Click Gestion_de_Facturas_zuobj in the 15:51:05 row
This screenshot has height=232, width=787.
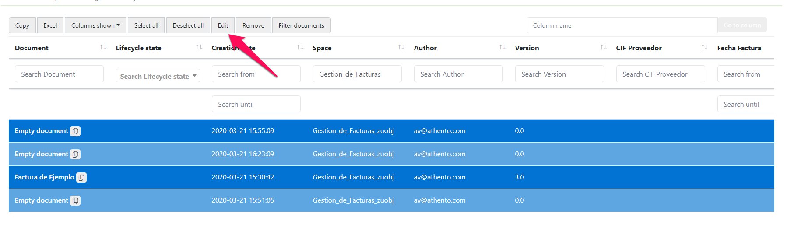coord(353,200)
